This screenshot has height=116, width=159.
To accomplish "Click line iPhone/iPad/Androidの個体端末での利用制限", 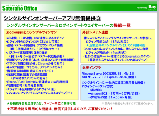I will click(37, 82).
